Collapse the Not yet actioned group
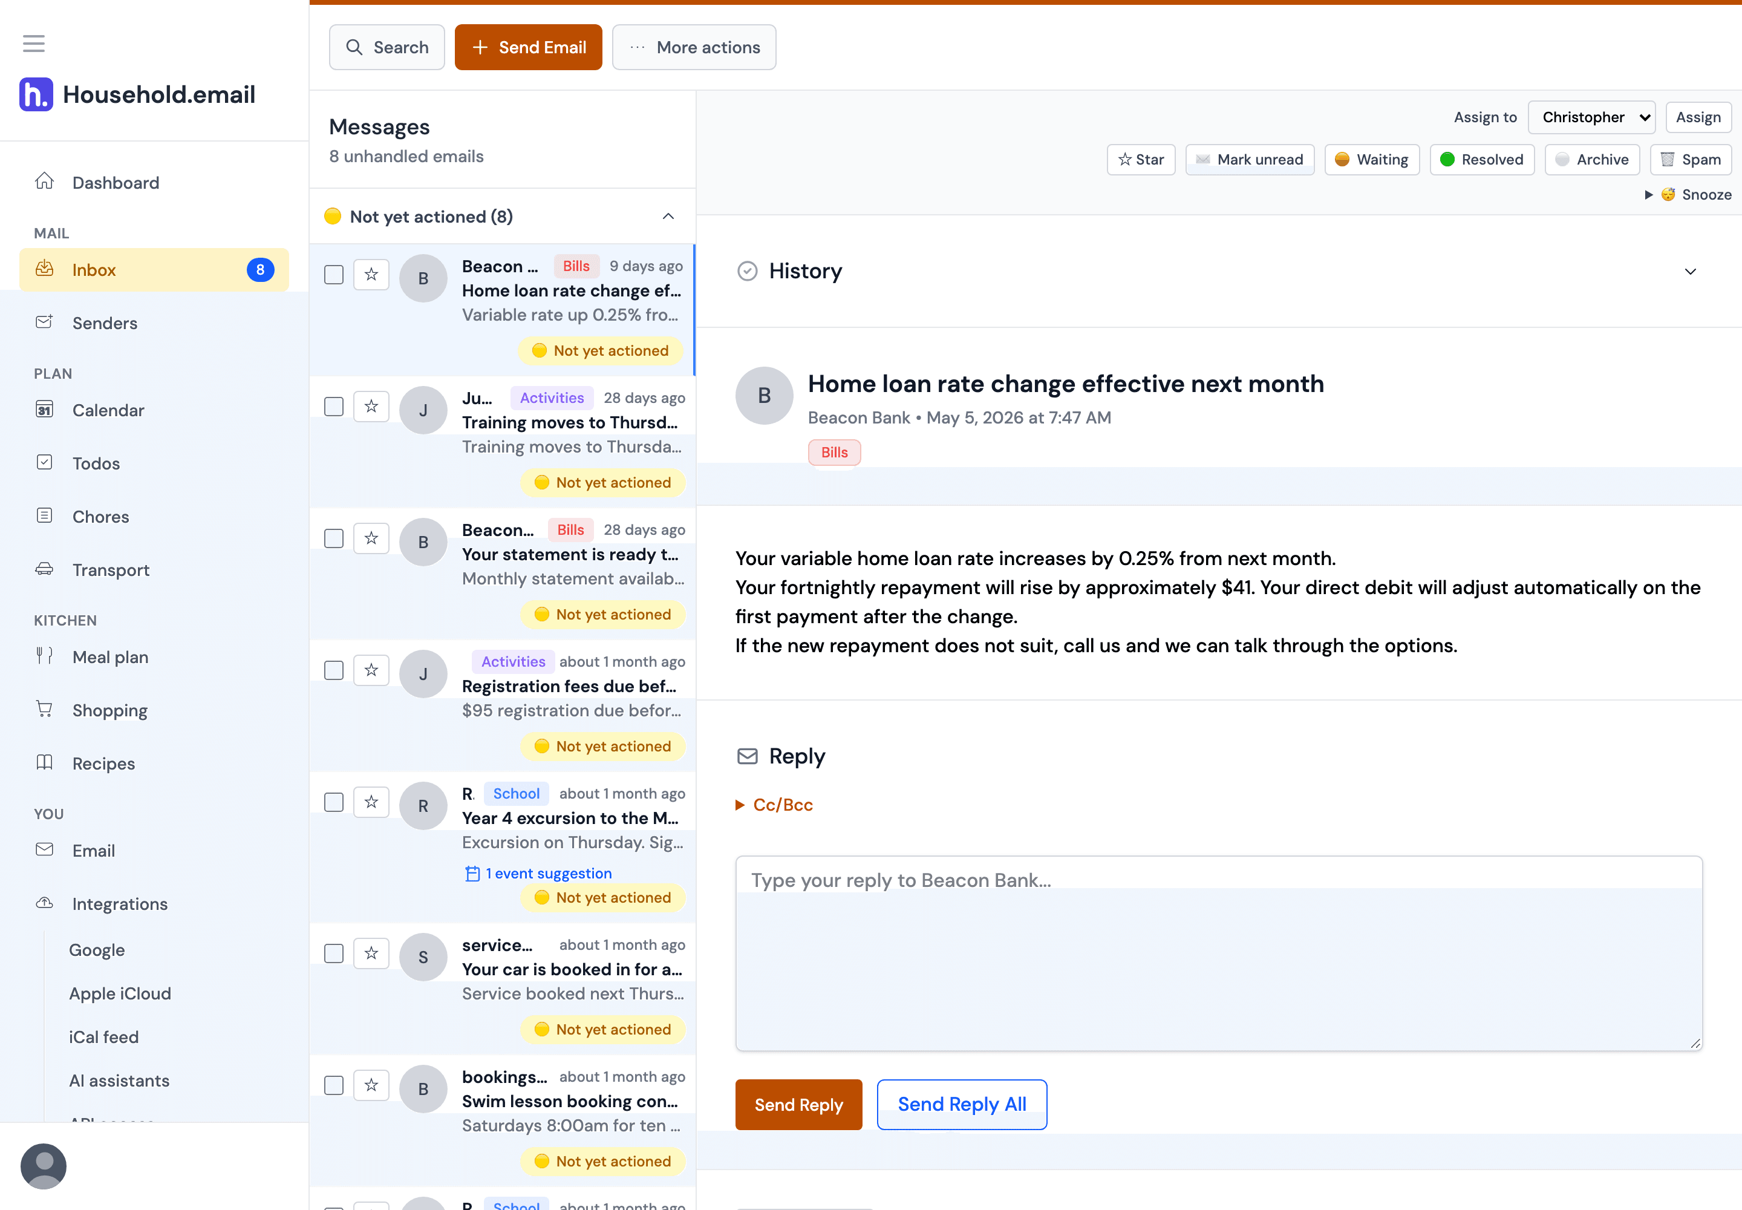The width and height of the screenshot is (1742, 1210). [668, 217]
